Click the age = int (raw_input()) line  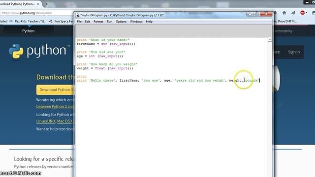(99, 56)
